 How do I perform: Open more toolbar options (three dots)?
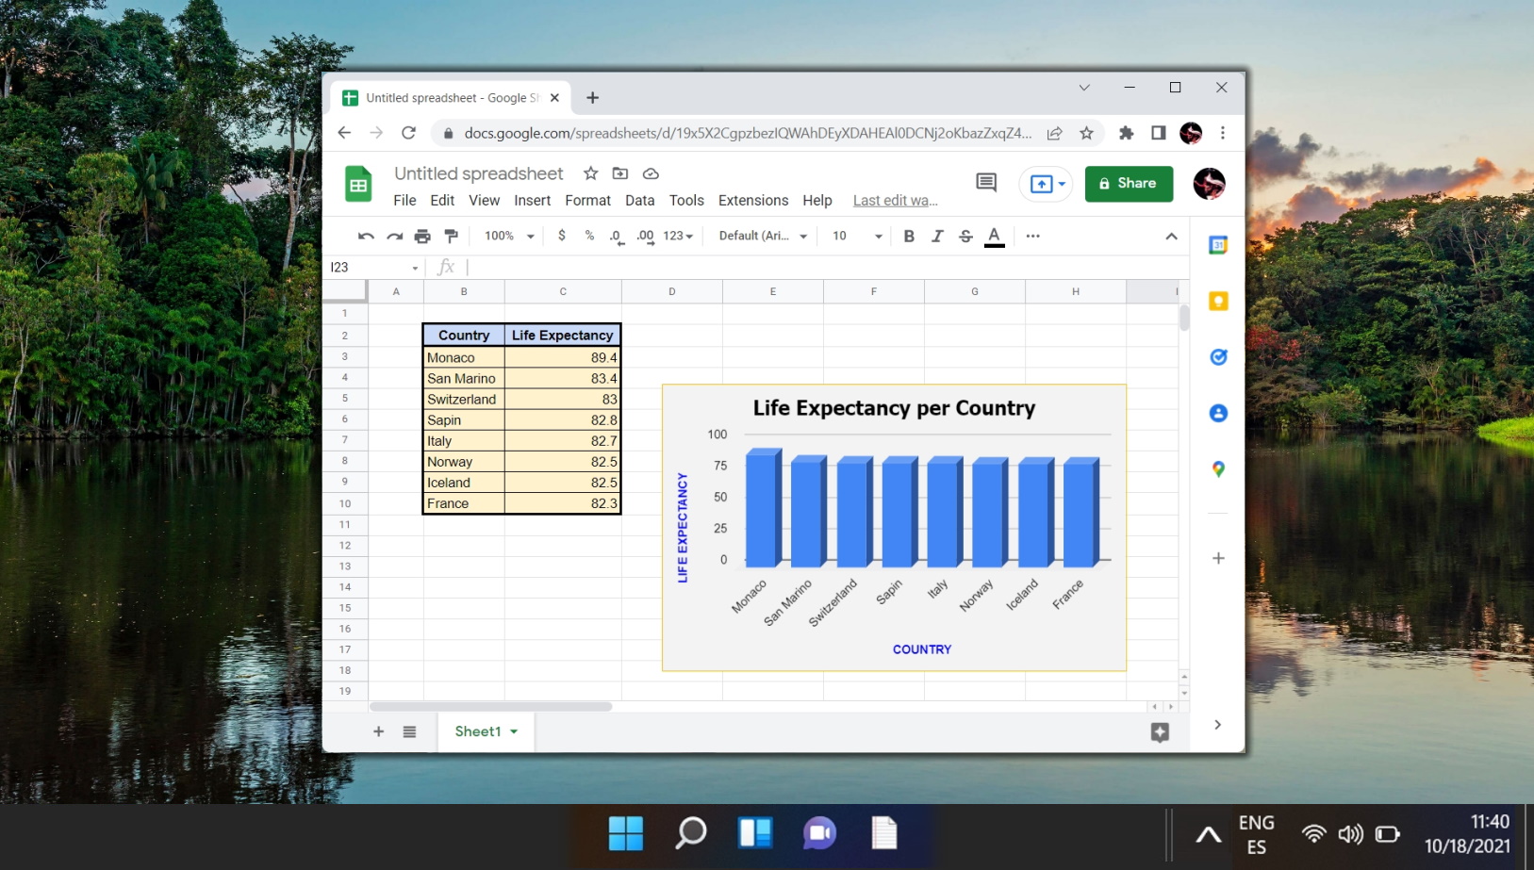[x=1033, y=237]
